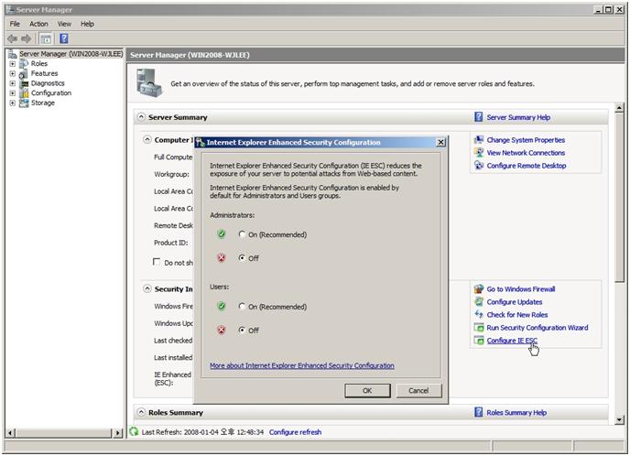Open the File menu
This screenshot has height=456, width=630.
pyautogui.click(x=15, y=24)
